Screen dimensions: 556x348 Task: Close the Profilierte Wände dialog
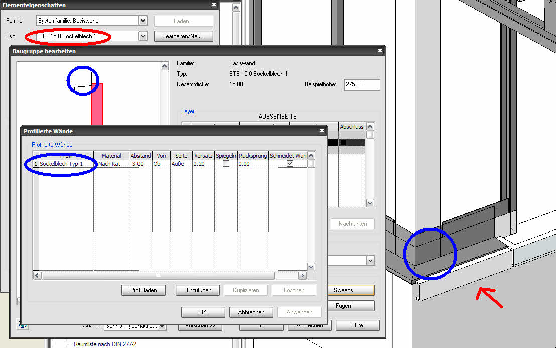point(322,131)
